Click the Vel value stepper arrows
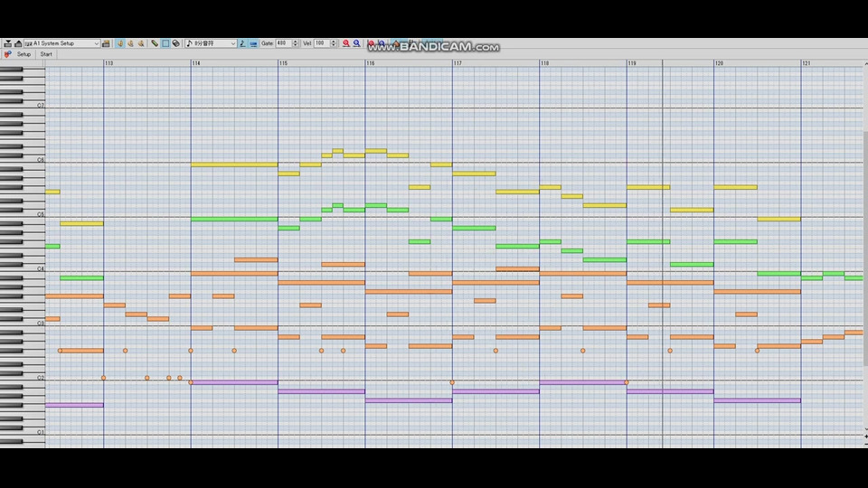The height and width of the screenshot is (488, 868). [334, 43]
